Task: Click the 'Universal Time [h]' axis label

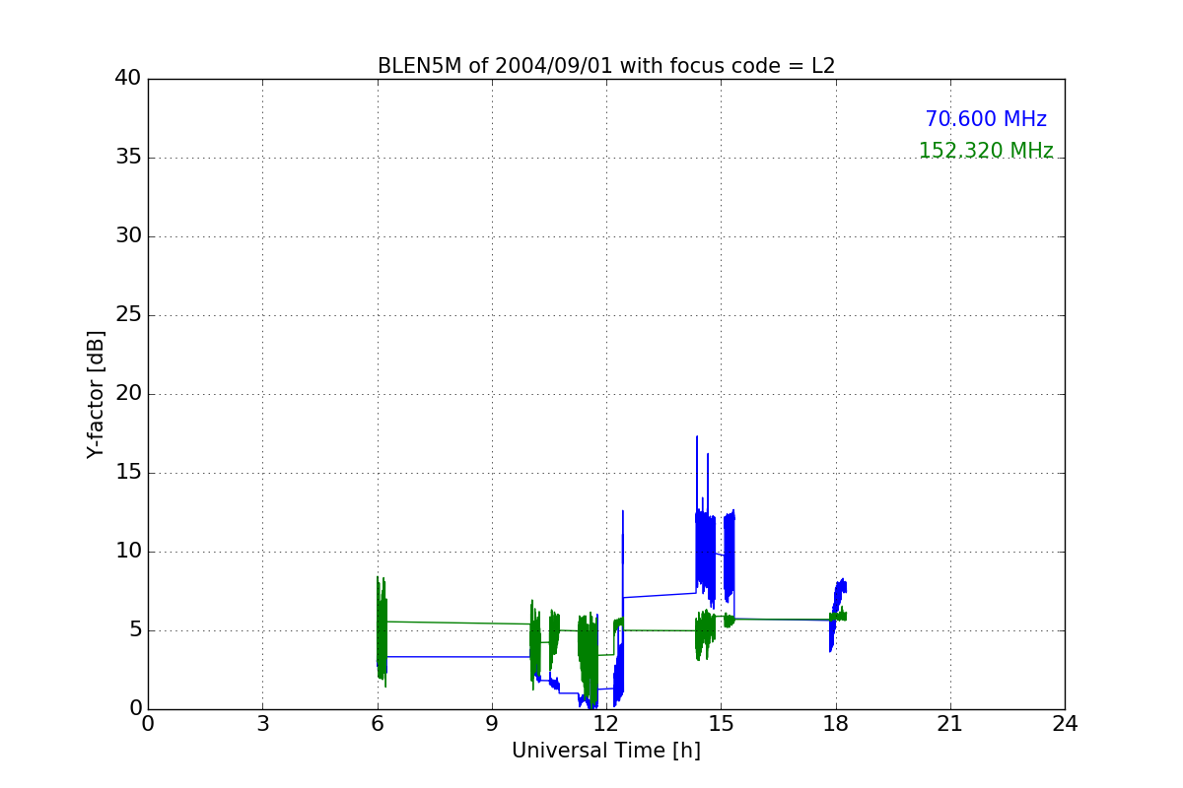Action: pos(606,751)
